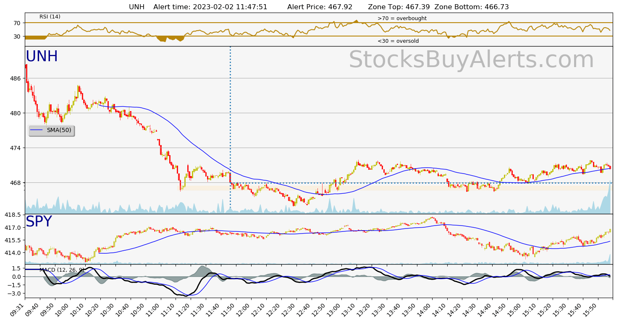The width and height of the screenshot is (619, 322).
Task: Click the large SPY ticker label
Action: [39, 222]
